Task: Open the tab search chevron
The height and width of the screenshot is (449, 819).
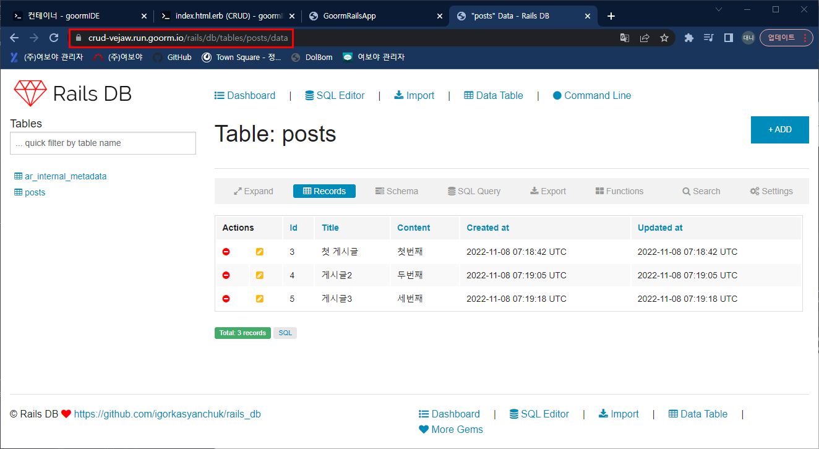Action: pos(719,9)
